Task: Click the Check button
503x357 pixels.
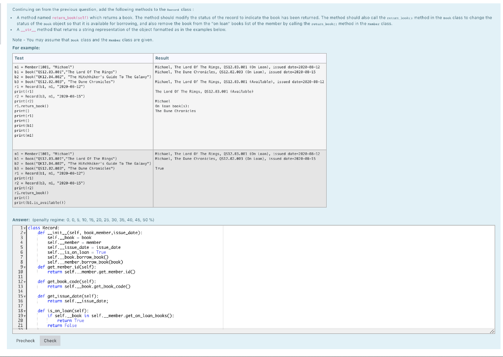Action: (x=50, y=341)
